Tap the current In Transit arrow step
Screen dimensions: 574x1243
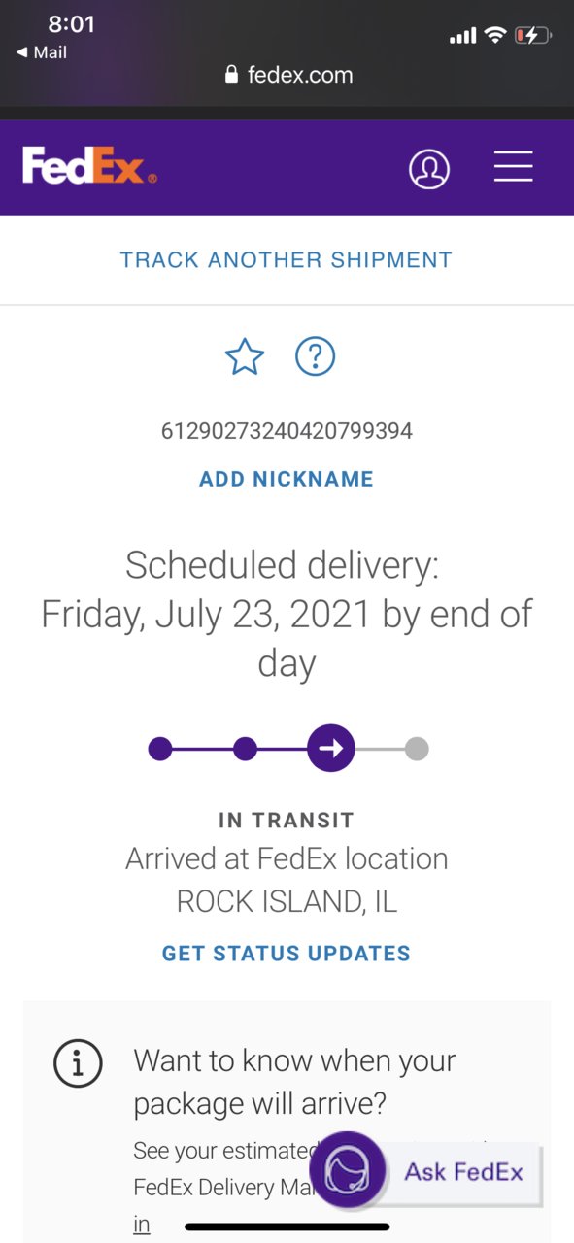[331, 749]
